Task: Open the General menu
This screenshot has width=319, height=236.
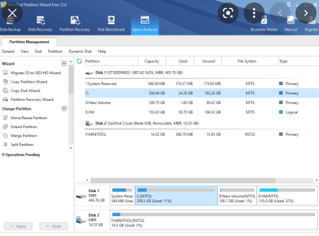Action: (8, 51)
